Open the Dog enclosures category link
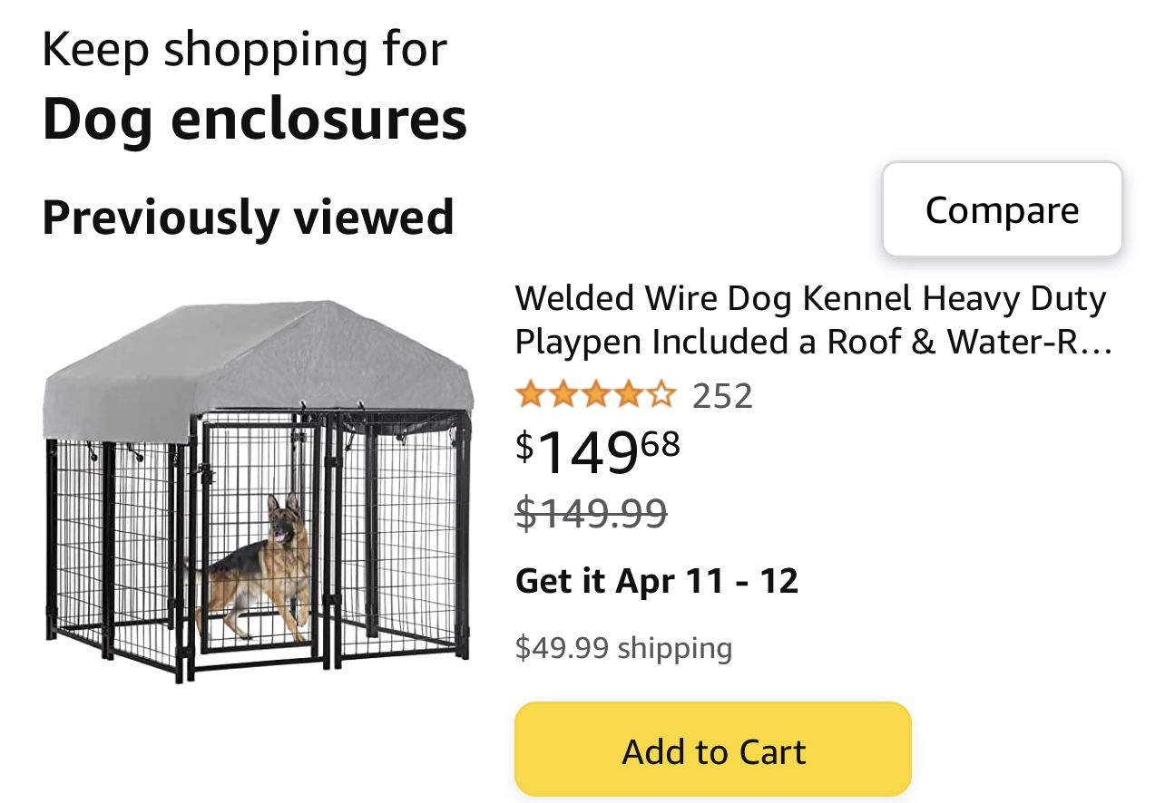This screenshot has width=1165, height=803. 255,116
